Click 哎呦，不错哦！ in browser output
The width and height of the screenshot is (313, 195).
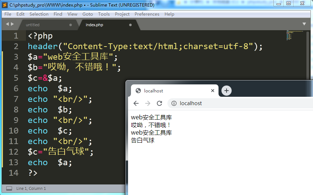click(151, 125)
